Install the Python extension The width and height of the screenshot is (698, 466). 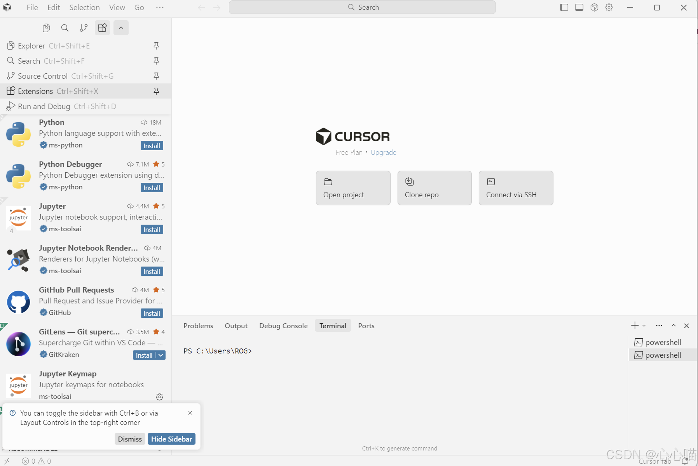coord(152,146)
